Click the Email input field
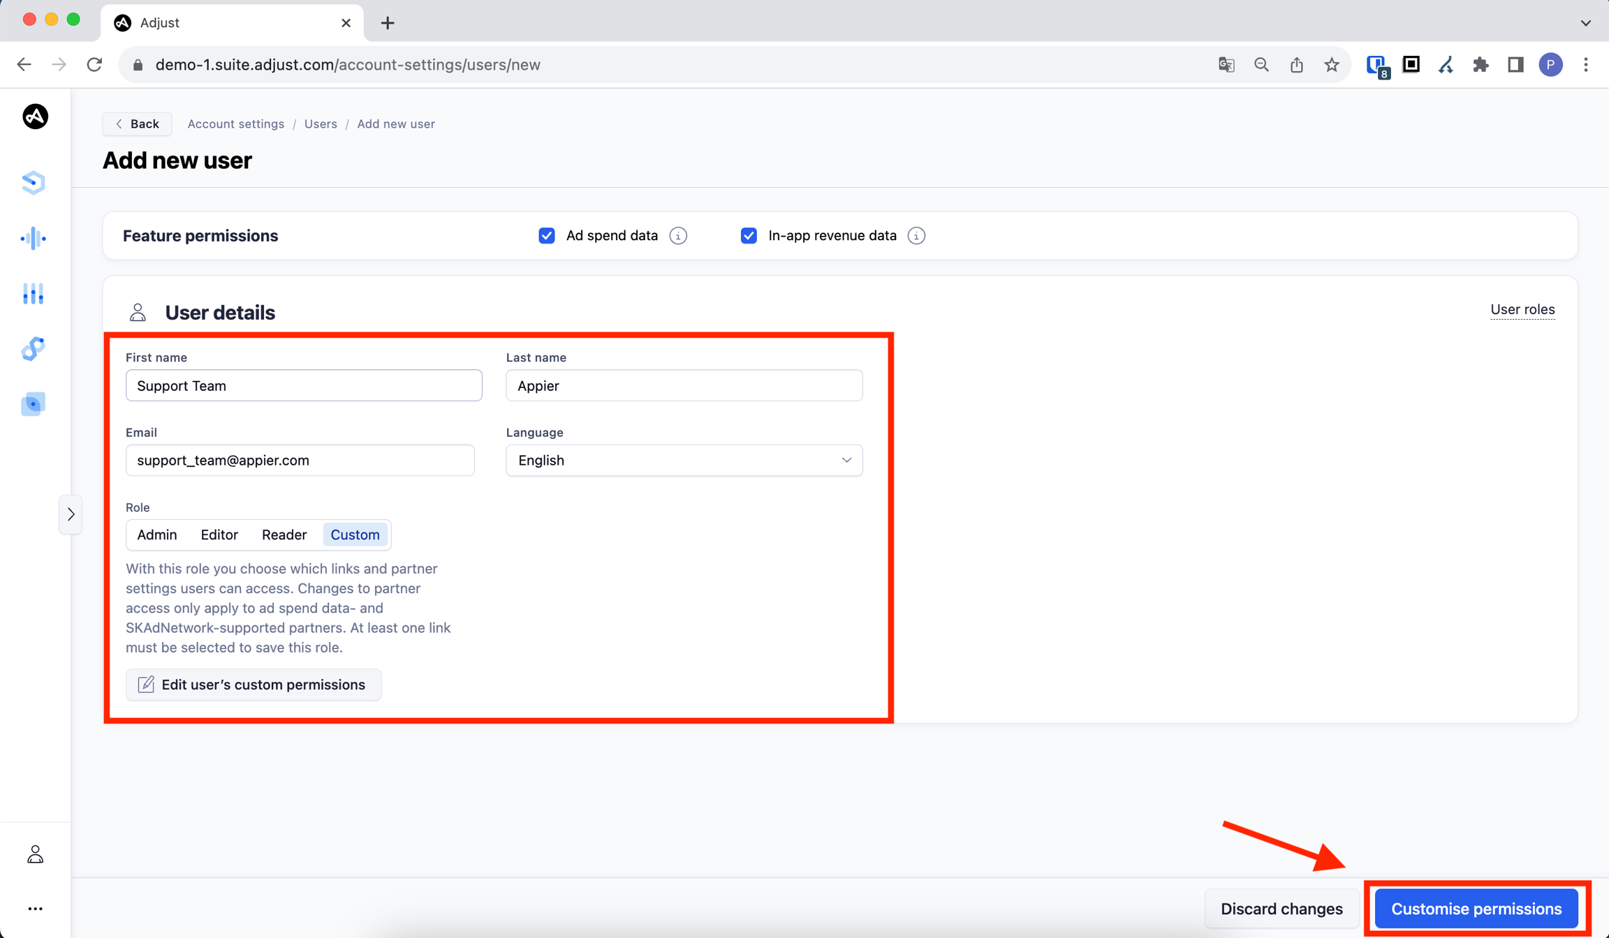Viewport: 1609px width, 938px height. pyautogui.click(x=300, y=461)
